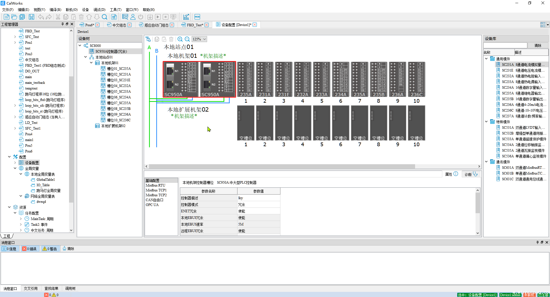The height and width of the screenshot is (297, 550).
Task: Click the user login person icon
Action: [133, 17]
